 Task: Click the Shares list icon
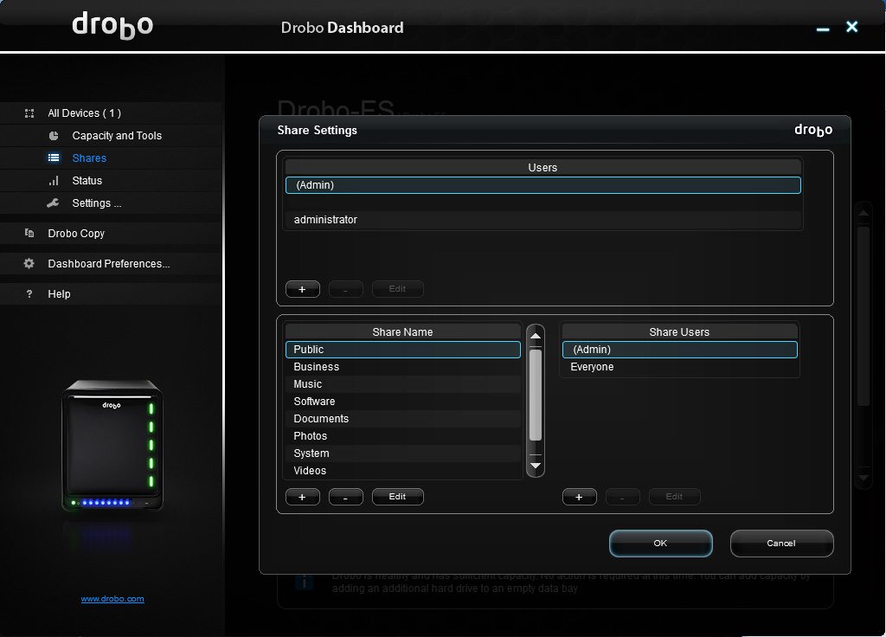(x=54, y=158)
